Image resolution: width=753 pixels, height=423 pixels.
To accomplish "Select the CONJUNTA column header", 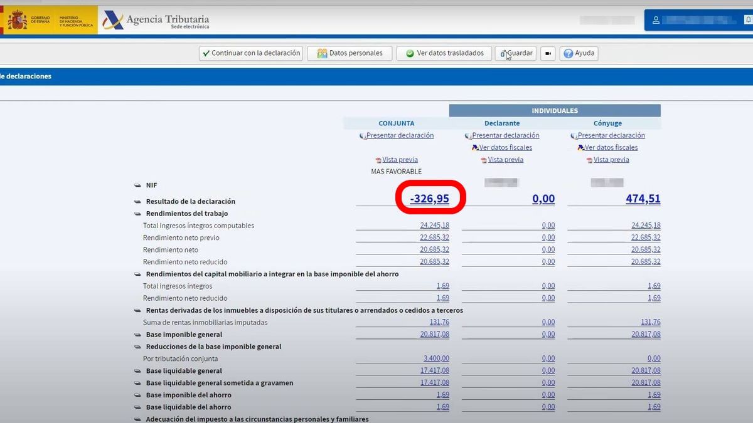I will pos(397,123).
